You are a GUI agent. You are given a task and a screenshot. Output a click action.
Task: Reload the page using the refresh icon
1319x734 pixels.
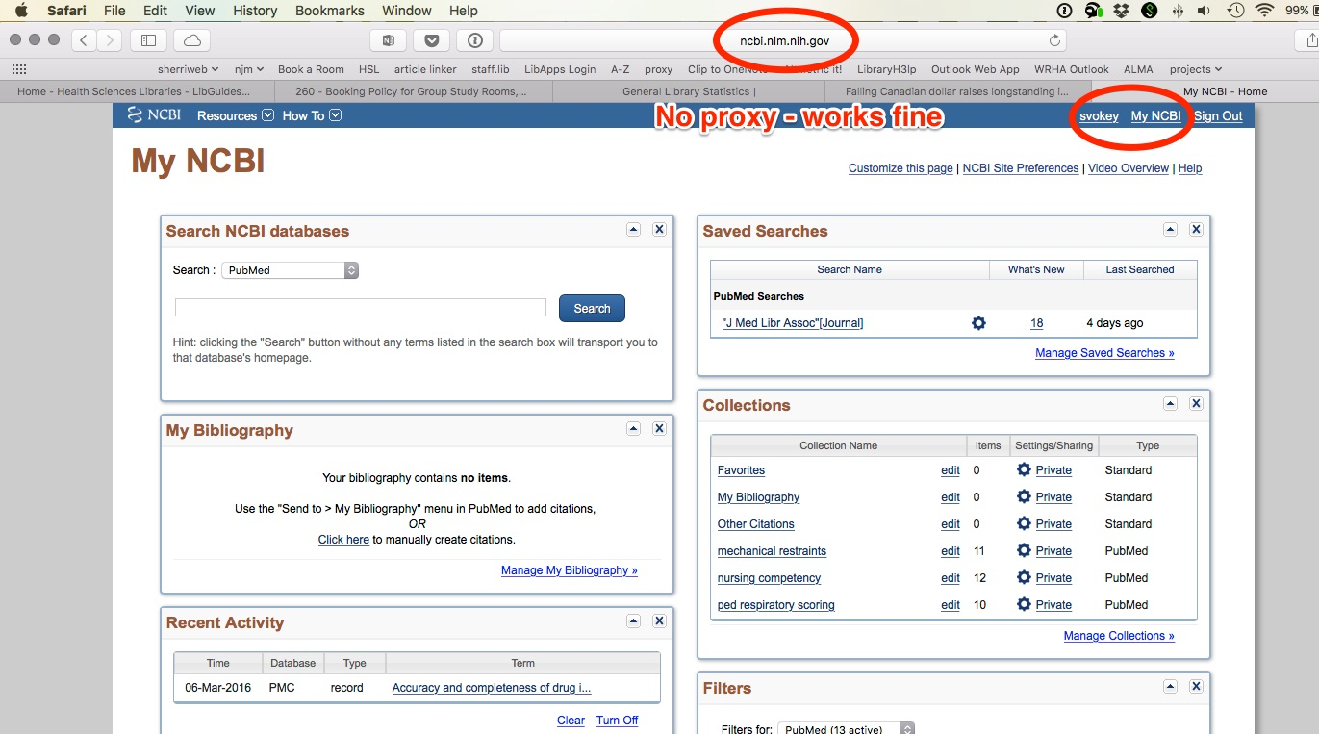(x=1054, y=40)
